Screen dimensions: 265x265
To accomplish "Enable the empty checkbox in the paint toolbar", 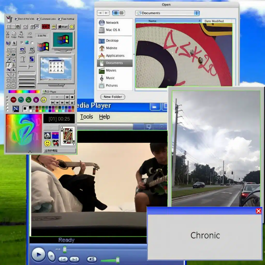I will (x=32, y=42).
